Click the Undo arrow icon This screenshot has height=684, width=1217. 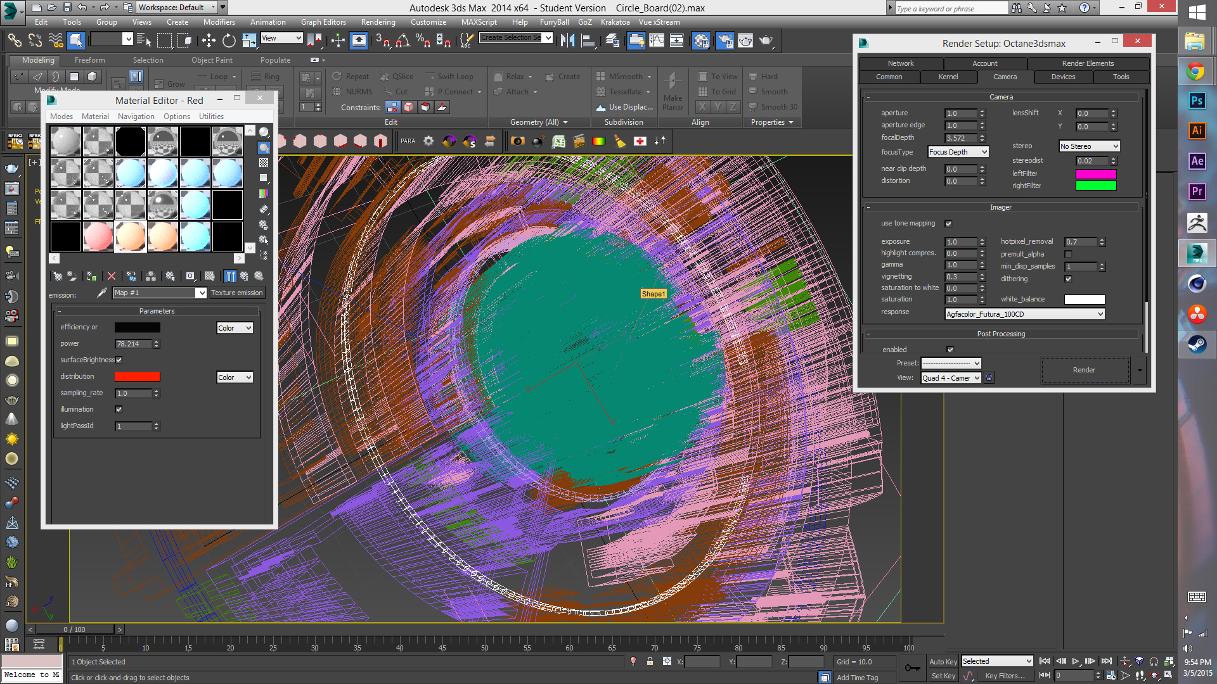click(82, 8)
